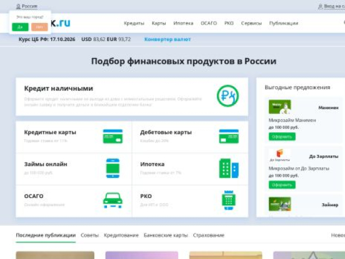Click the EUR 93,72 exchange rate
The height and width of the screenshot is (259, 345).
point(118,39)
